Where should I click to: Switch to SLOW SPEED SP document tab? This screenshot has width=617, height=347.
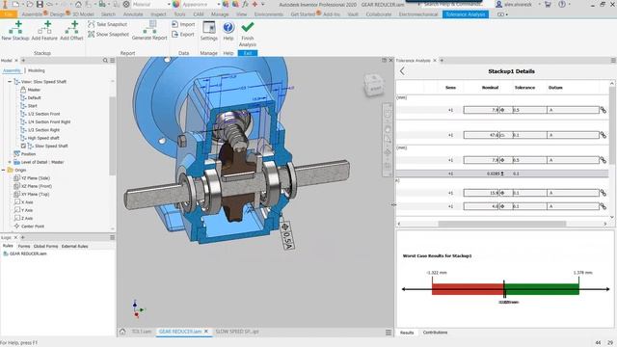[237, 332]
